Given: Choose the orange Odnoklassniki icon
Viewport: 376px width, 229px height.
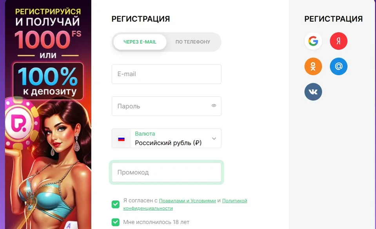Looking at the screenshot, I should pos(313,66).
